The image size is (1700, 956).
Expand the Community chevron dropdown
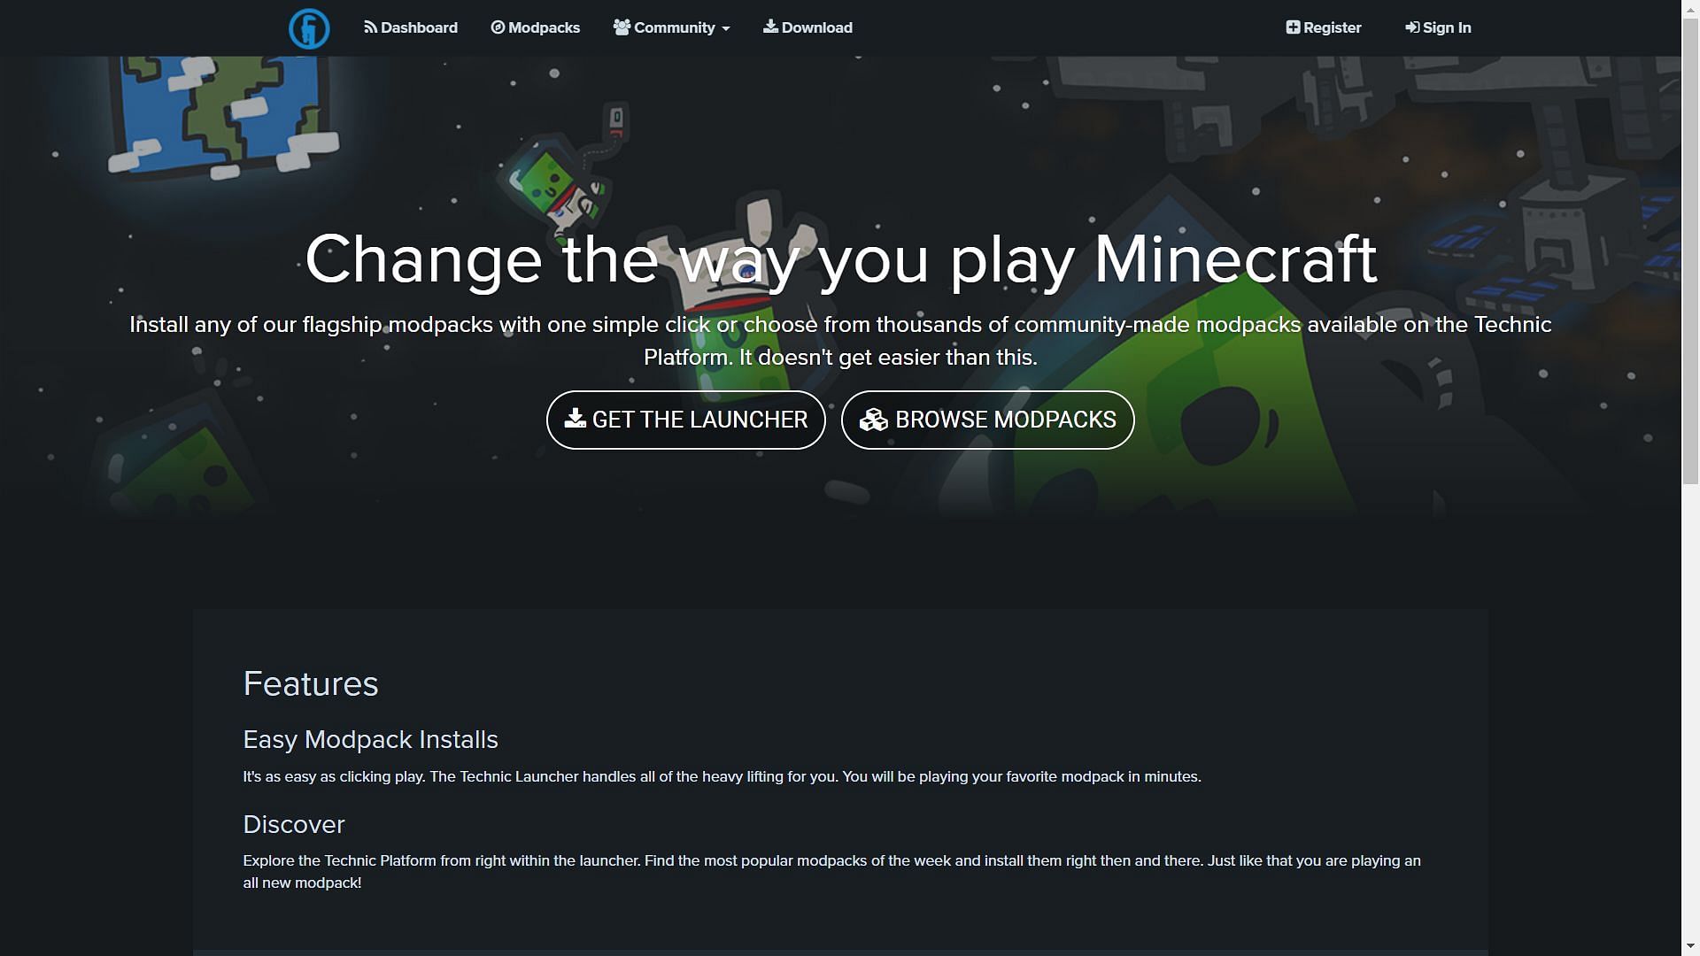point(725,27)
